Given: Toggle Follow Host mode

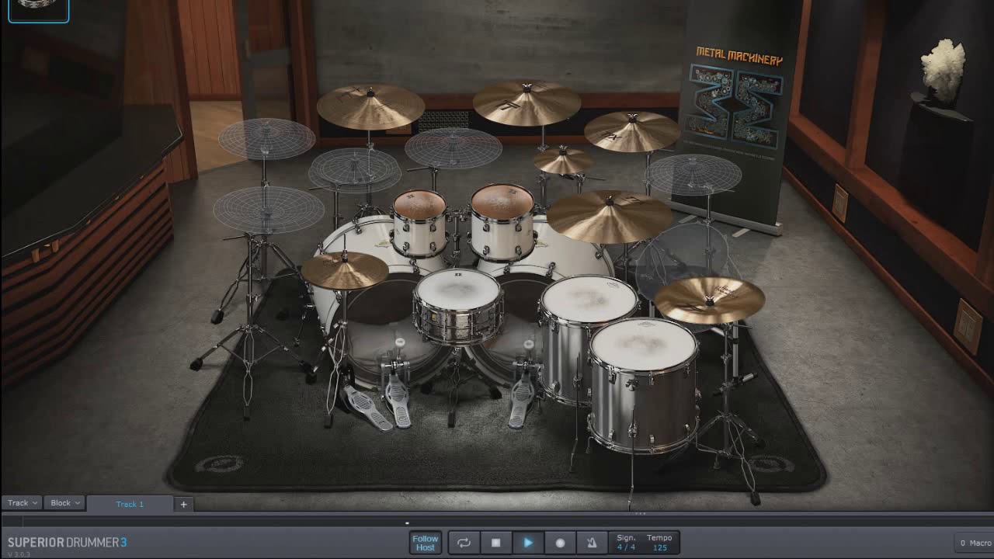Looking at the screenshot, I should (x=426, y=543).
